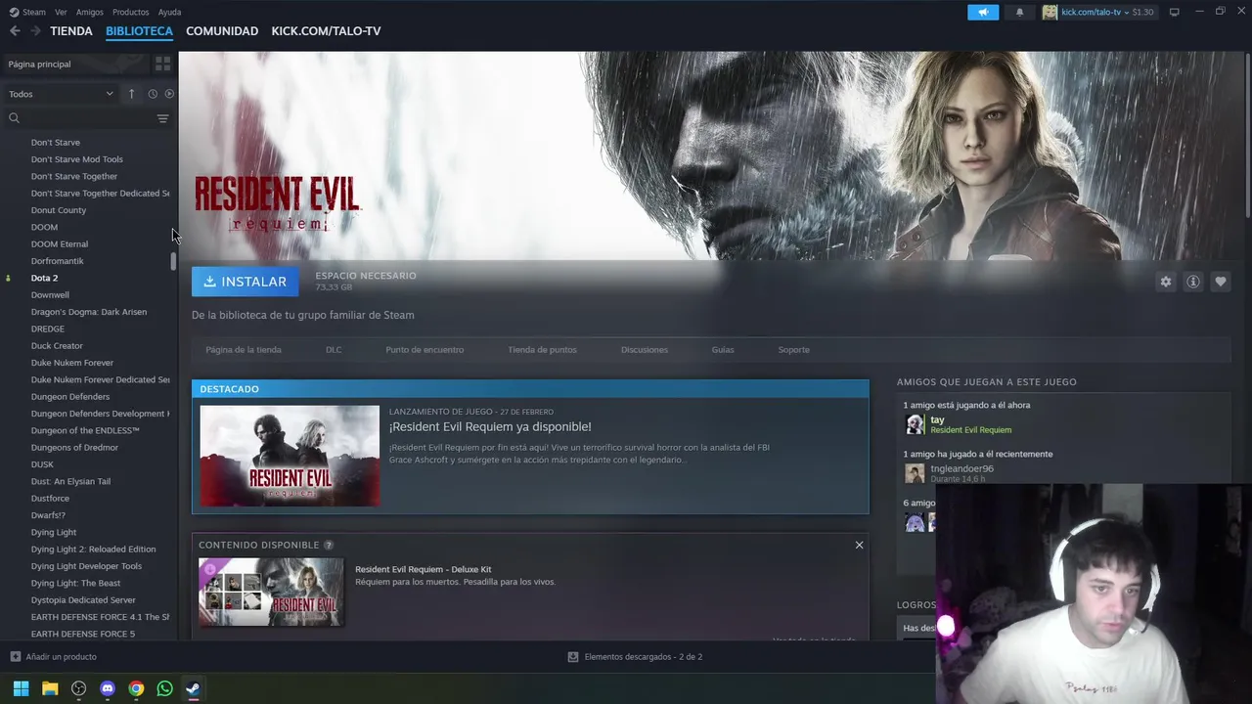This screenshot has height=704, width=1252.
Task: Open Google Chrome from the taskbar
Action: 136,688
